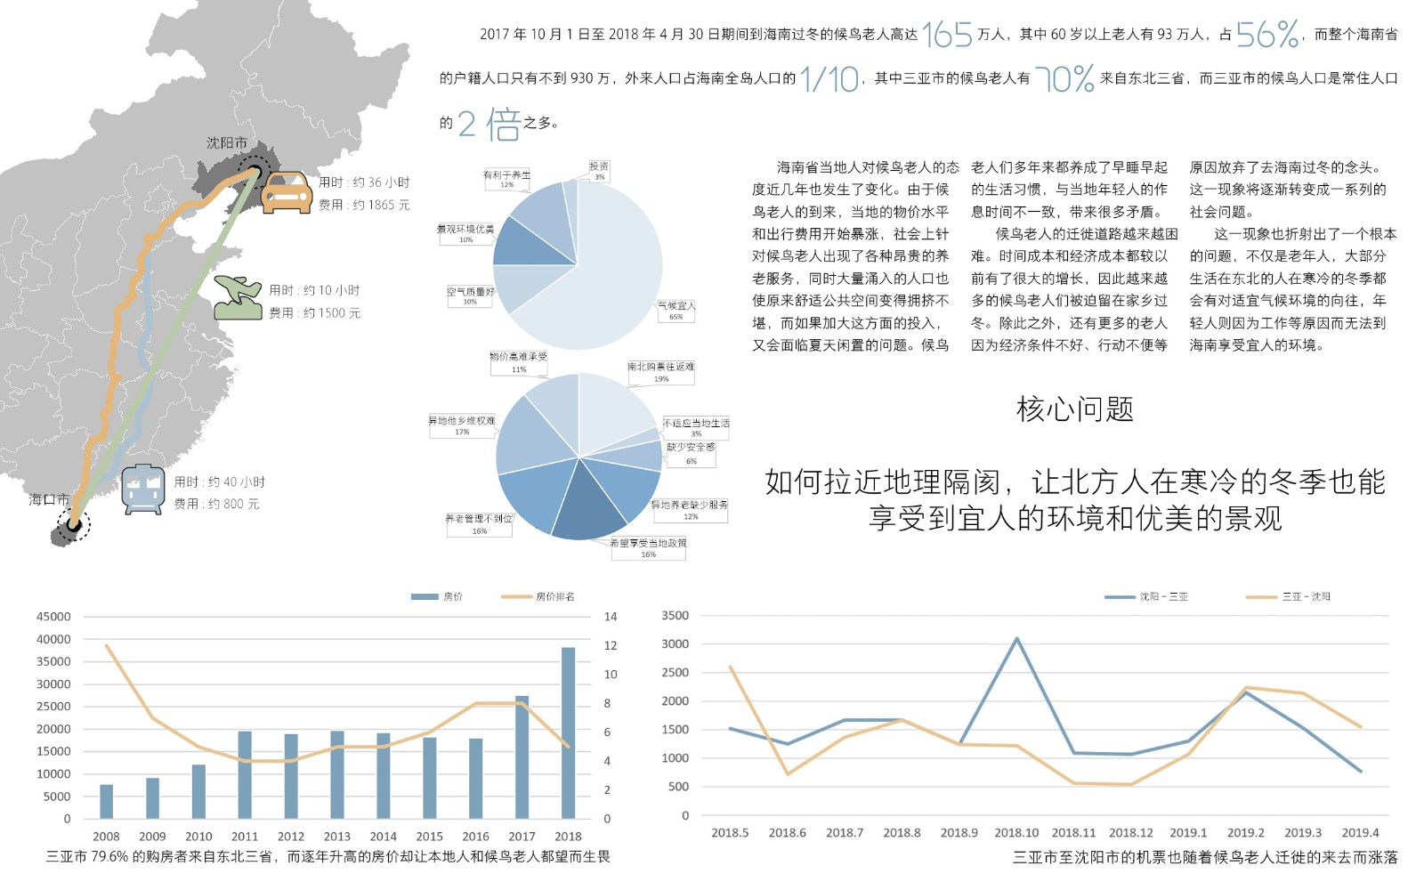Screen dimensions: 1424x890
Task: Select the 养老管理不到位 16% pie label
Action: (479, 524)
